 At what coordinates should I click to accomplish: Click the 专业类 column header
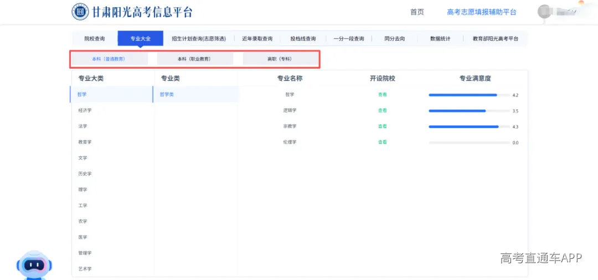click(170, 78)
